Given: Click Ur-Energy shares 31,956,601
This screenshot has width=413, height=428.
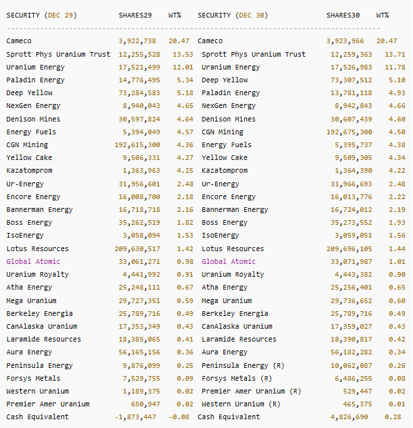Looking at the screenshot, I should coord(139,184).
